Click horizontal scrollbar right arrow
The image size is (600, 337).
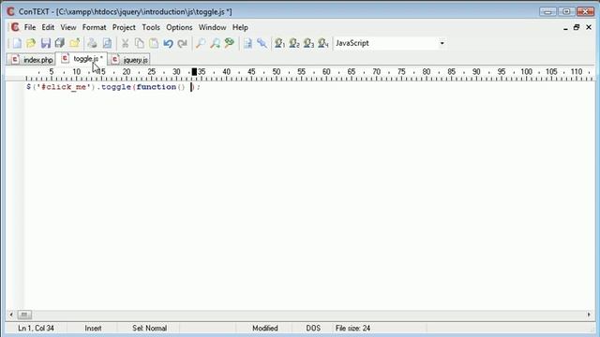[x=589, y=315]
